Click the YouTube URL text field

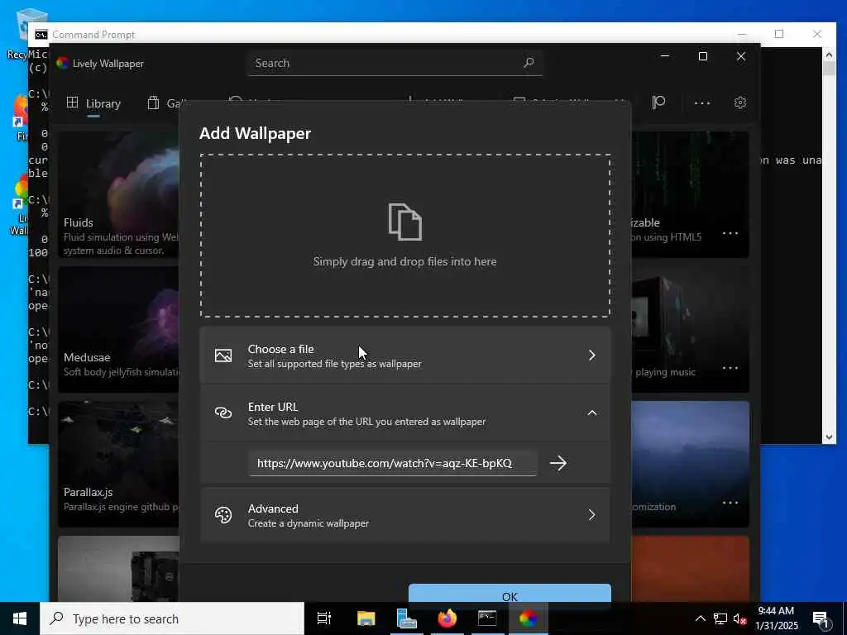point(393,463)
